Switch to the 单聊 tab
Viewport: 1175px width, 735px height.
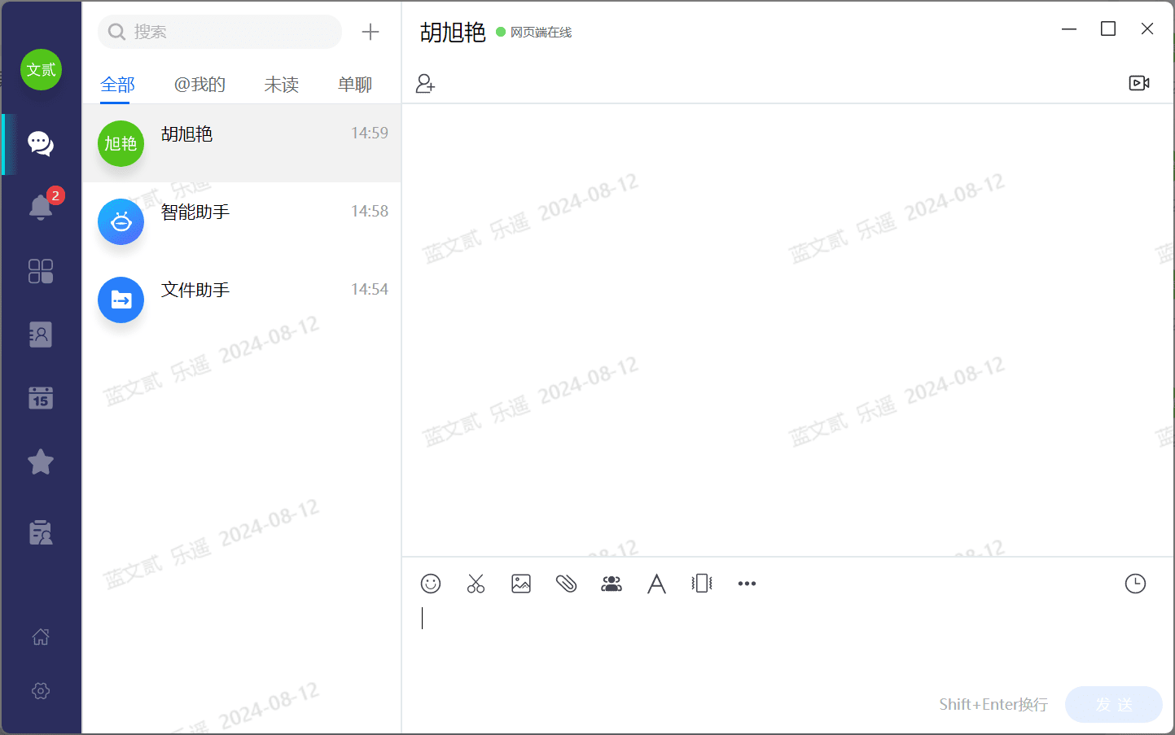(355, 85)
